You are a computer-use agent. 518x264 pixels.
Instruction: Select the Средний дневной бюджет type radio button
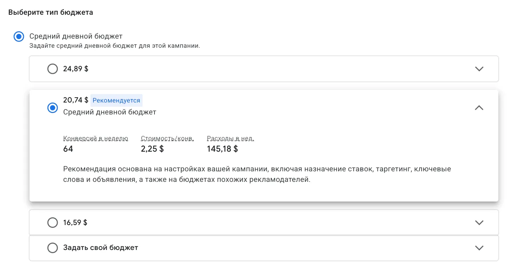coord(19,36)
